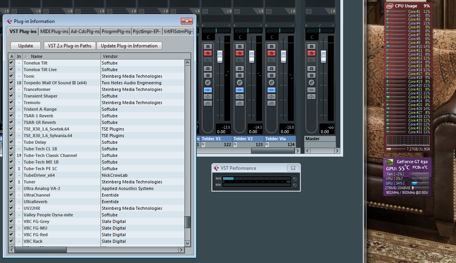Viewport: 456px width, 263px height.
Task: Click the blue insert-state icon on Teldec V2
Action: (239, 90)
